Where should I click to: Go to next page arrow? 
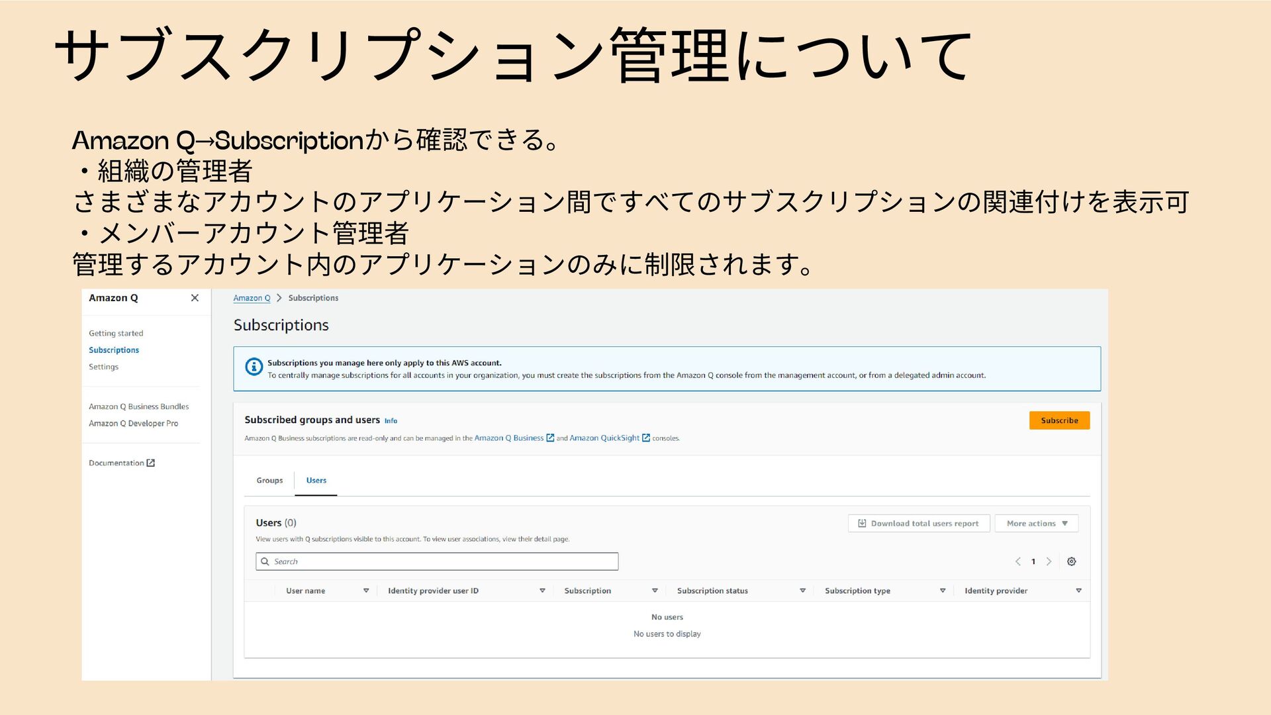pyautogui.click(x=1049, y=561)
